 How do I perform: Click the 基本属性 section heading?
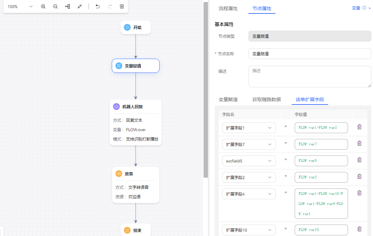point(224,24)
